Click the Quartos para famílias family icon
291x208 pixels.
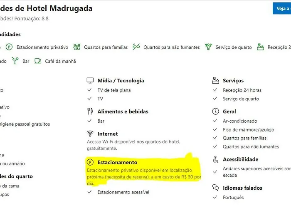[x=76, y=47]
